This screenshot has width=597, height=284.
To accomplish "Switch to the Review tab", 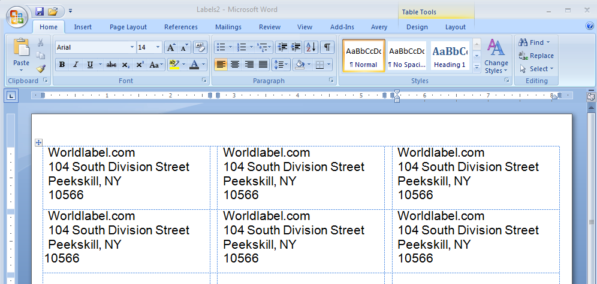I will pos(270,27).
